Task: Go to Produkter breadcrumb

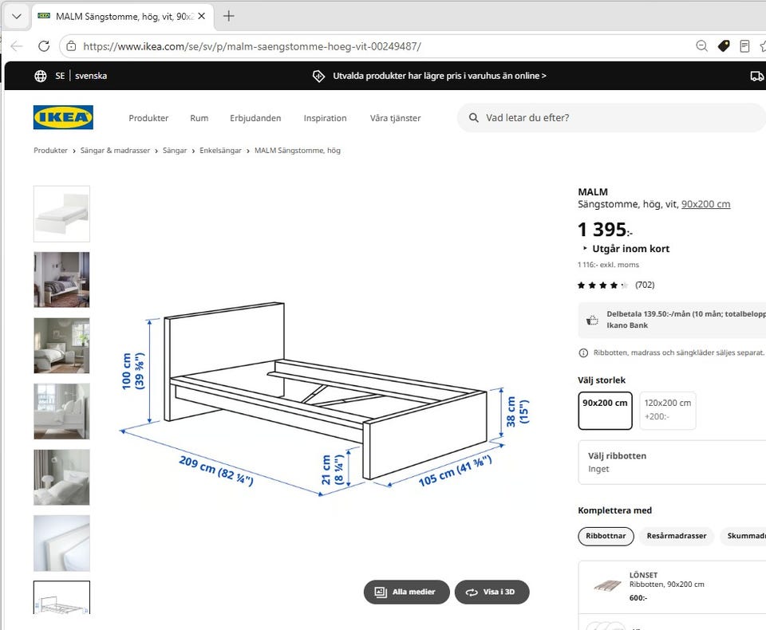Action: point(50,151)
